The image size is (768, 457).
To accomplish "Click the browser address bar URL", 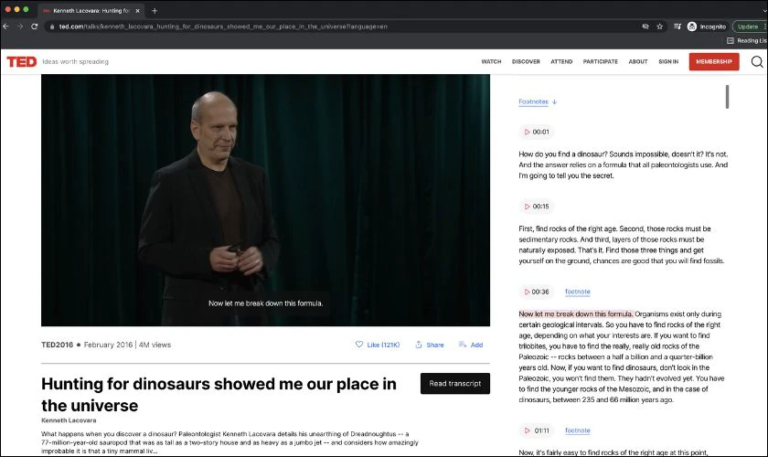I will (x=223, y=27).
